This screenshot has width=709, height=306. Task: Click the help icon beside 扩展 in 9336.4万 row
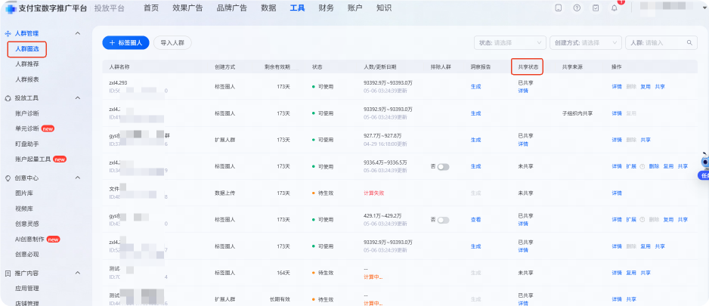click(x=642, y=166)
